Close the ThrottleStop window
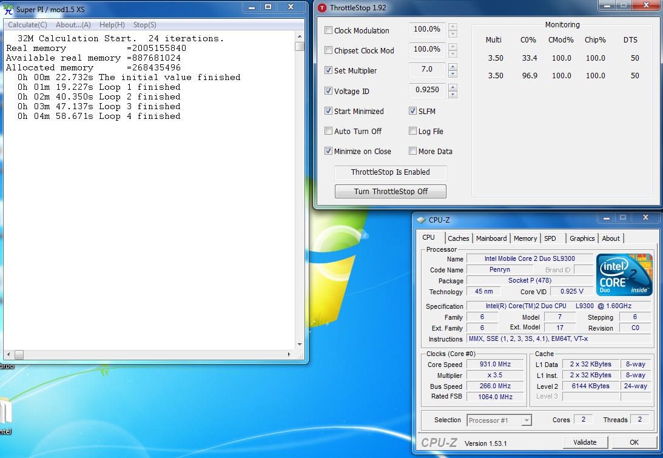The height and width of the screenshot is (458, 663). (x=646, y=5)
